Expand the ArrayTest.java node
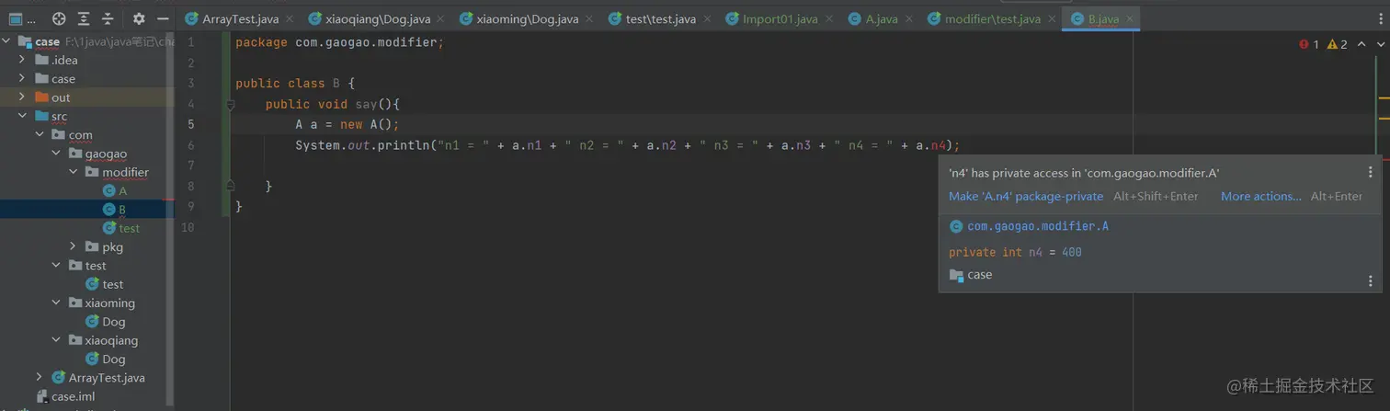Image resolution: width=1390 pixels, height=411 pixels. tap(40, 377)
